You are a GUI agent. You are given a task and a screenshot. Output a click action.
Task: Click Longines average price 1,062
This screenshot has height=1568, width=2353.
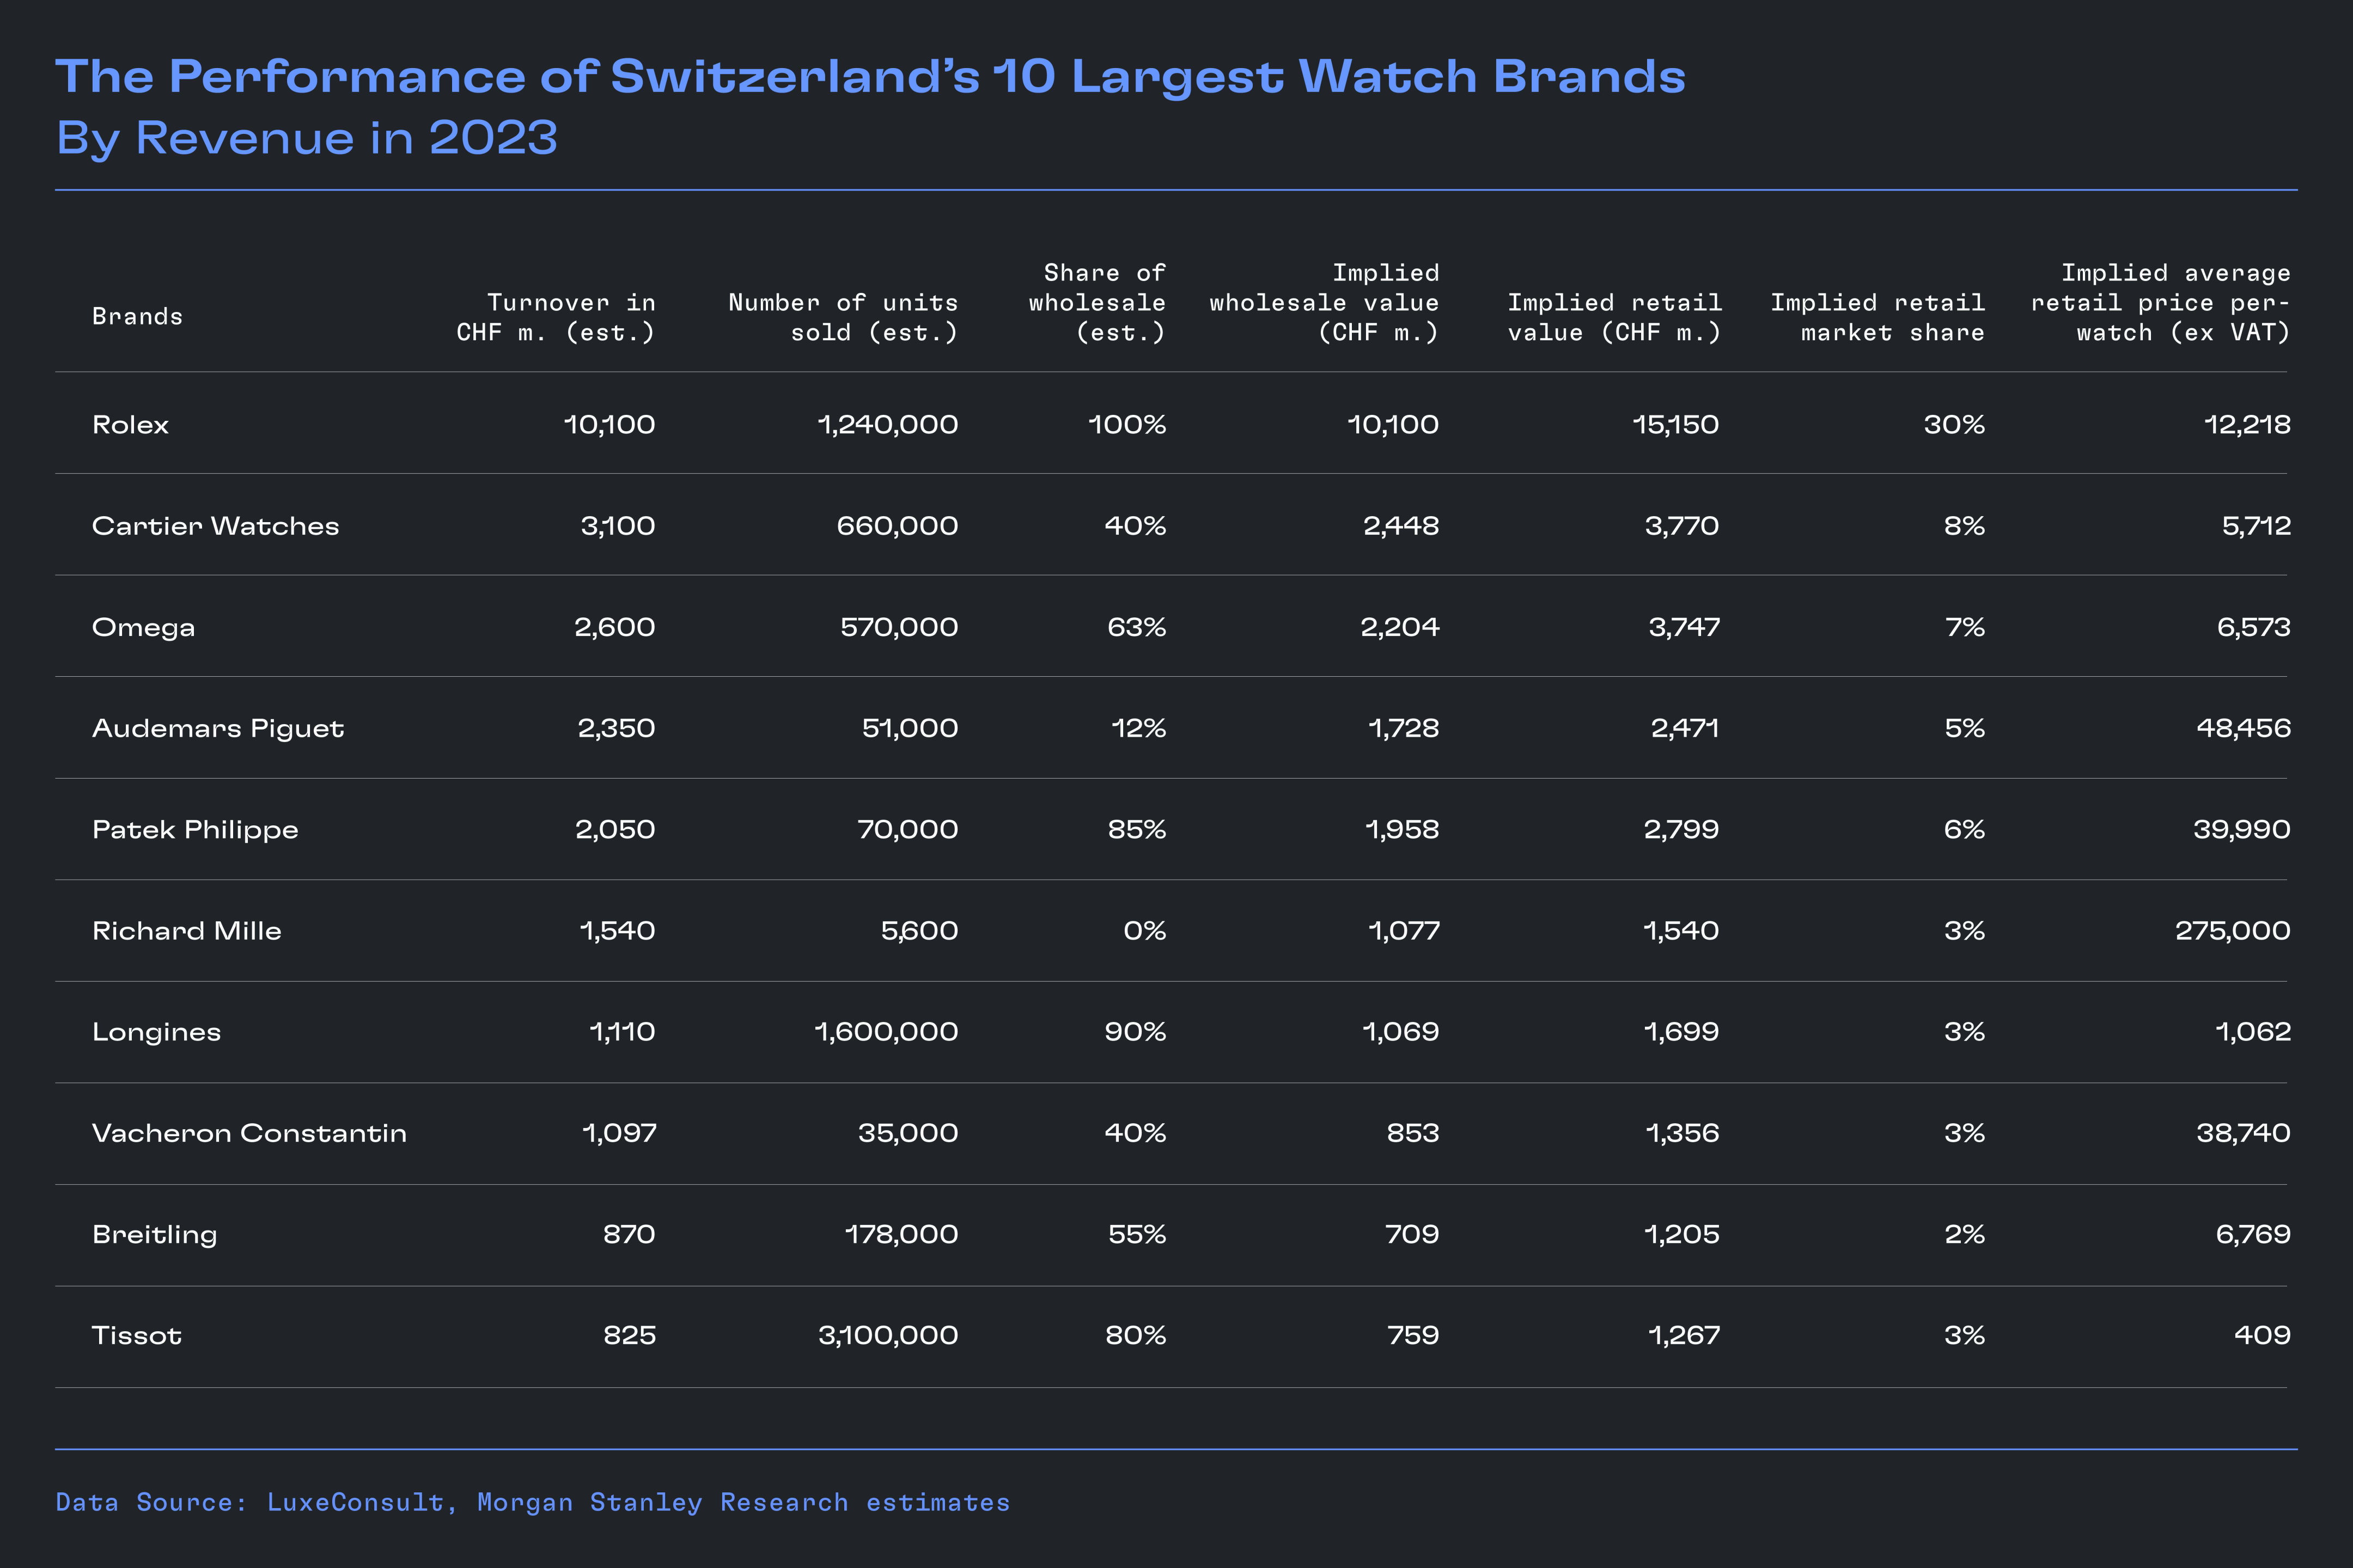[2253, 1033]
